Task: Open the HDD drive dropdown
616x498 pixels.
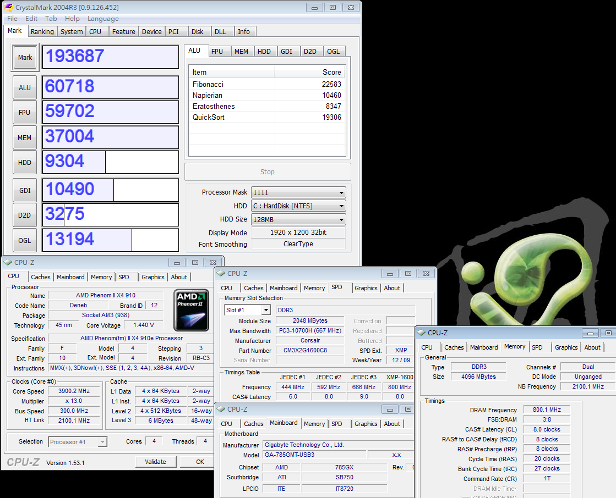Action: [x=298, y=206]
